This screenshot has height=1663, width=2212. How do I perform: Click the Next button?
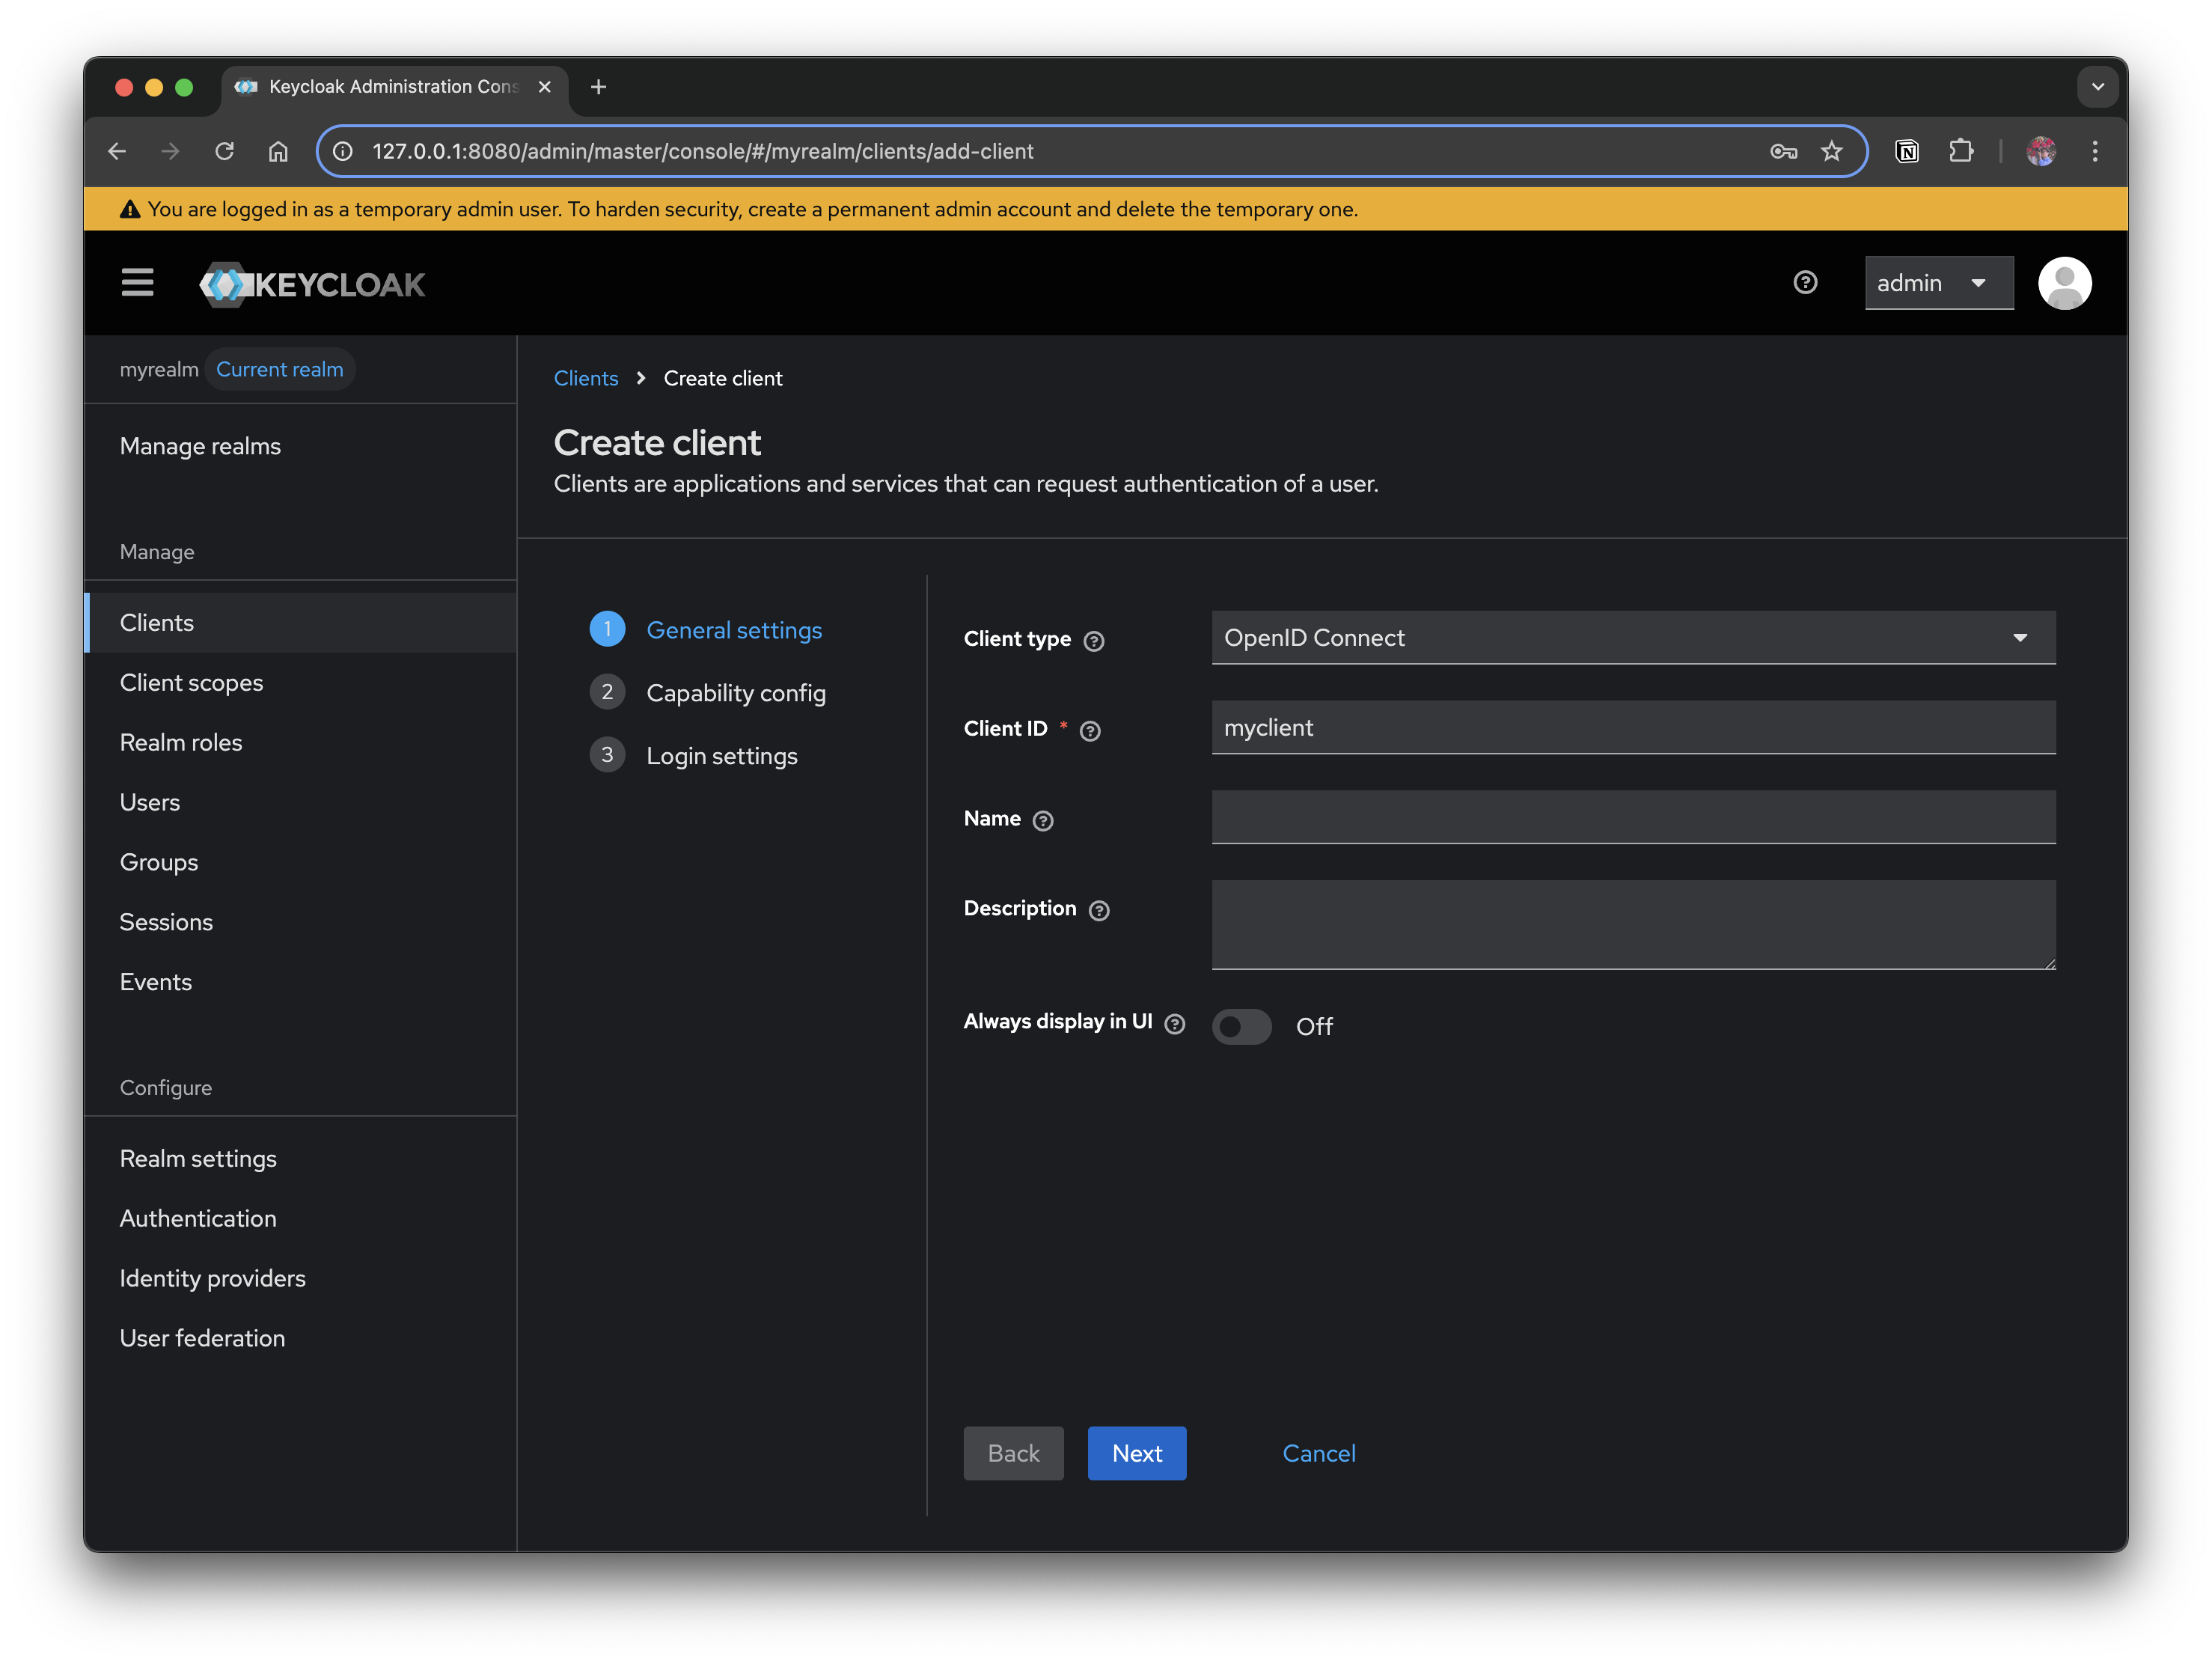(x=1136, y=1453)
